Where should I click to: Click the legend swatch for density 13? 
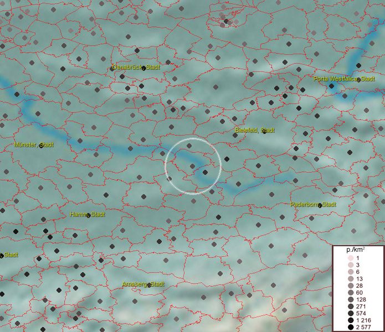coord(351,278)
